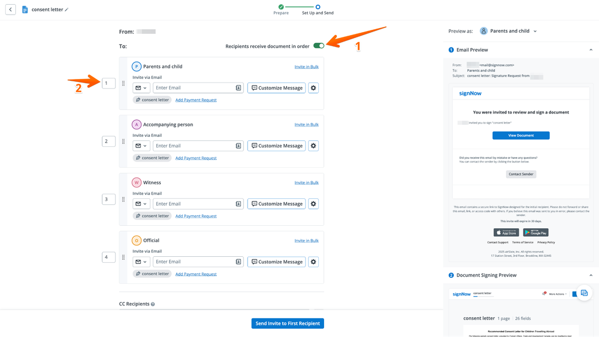Click the A avatar of Accompanying person

tap(136, 125)
